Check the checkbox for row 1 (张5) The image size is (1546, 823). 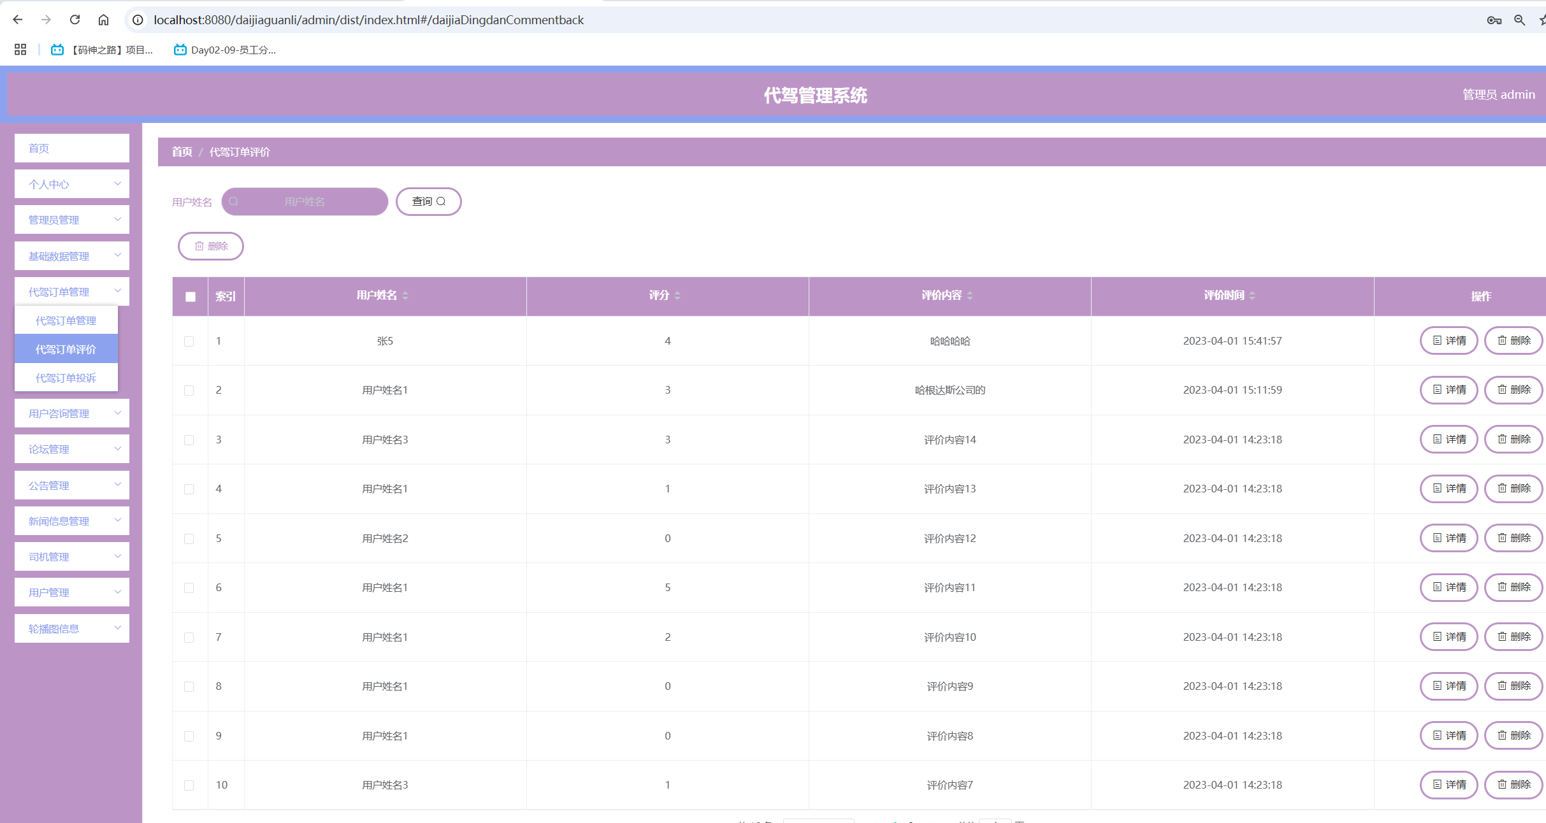(x=189, y=341)
